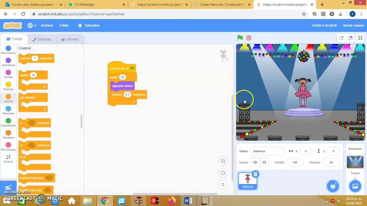Edit the 0.3 value in workspace esperar block

coord(127,94)
